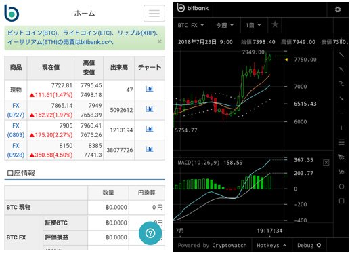Open the hamburger menu on Home page

pos(154,14)
